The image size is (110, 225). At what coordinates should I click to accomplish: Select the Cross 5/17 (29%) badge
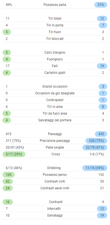(x=14, y=154)
